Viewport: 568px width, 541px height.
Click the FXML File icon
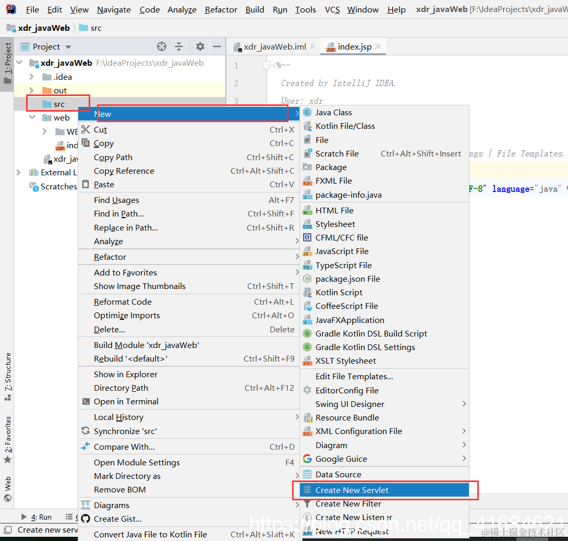(307, 181)
